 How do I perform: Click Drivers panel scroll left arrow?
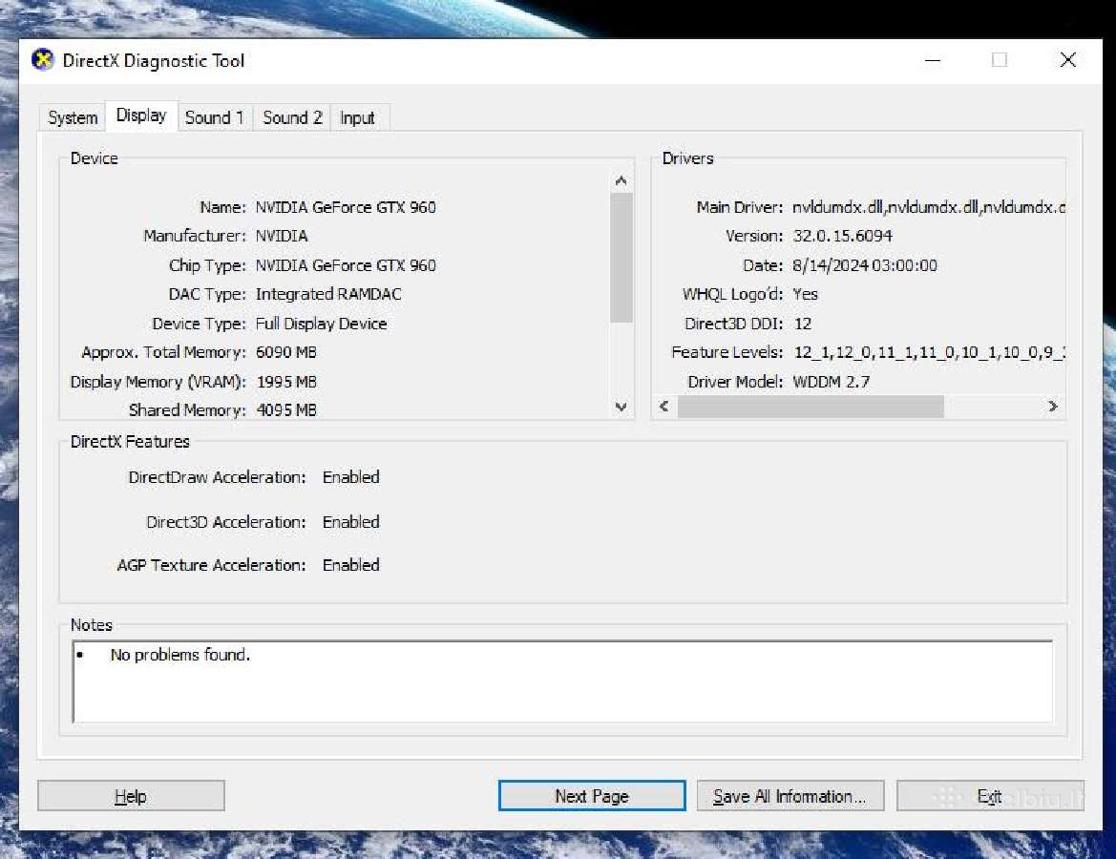click(x=664, y=407)
